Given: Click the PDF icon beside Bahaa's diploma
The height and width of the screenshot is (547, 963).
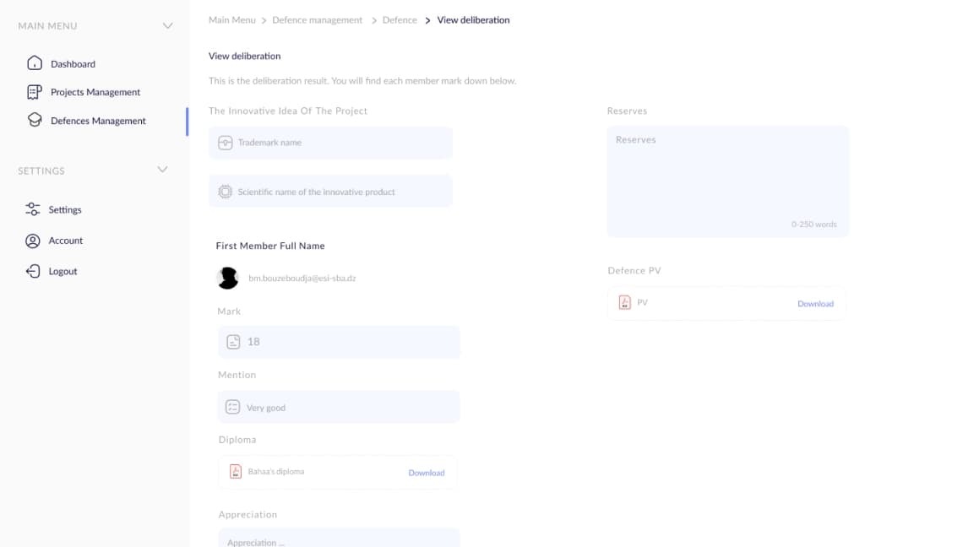Looking at the screenshot, I should pos(235,472).
